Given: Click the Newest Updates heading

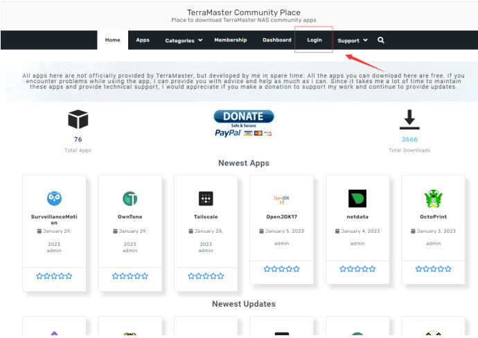Looking at the screenshot, I should [244, 304].
